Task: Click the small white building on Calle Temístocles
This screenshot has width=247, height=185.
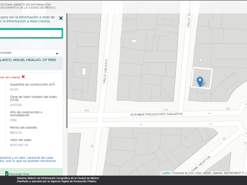Action: [x=200, y=60]
